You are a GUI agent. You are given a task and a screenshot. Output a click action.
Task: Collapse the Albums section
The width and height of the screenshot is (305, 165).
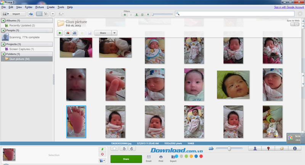pos(3,20)
